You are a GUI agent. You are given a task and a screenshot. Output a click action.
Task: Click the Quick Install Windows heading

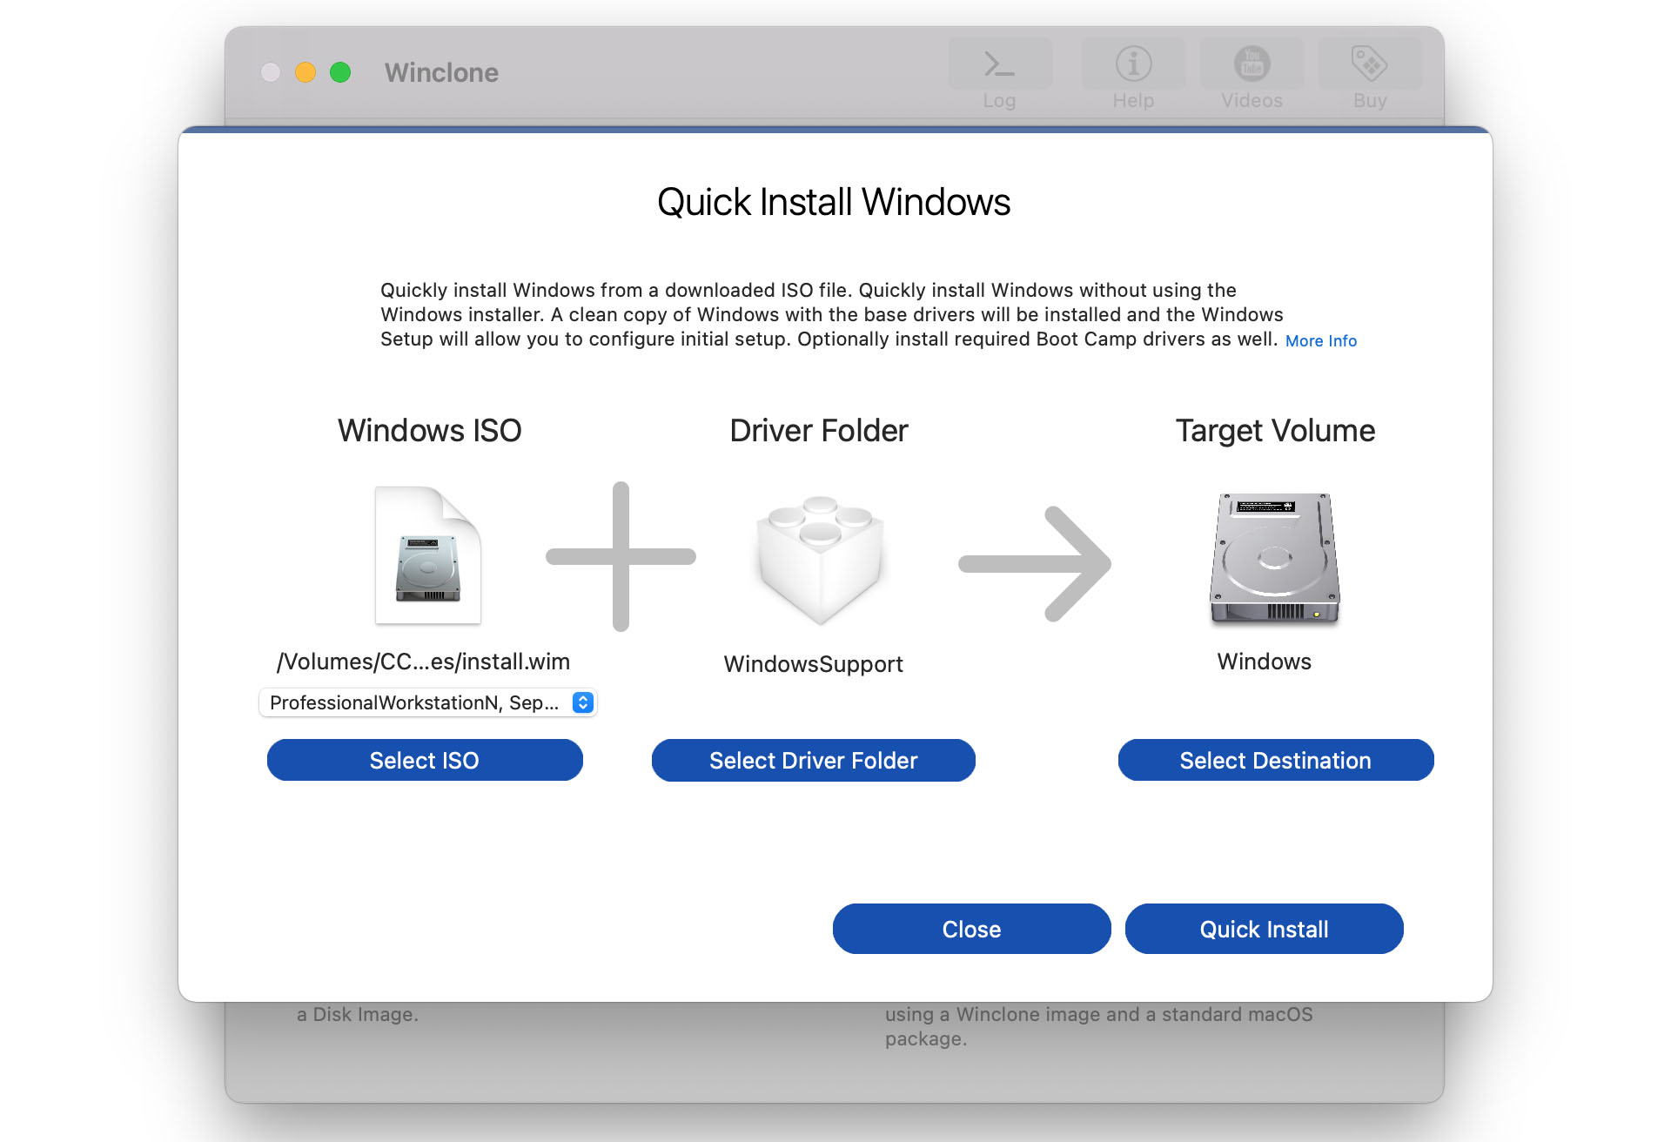pos(834,202)
